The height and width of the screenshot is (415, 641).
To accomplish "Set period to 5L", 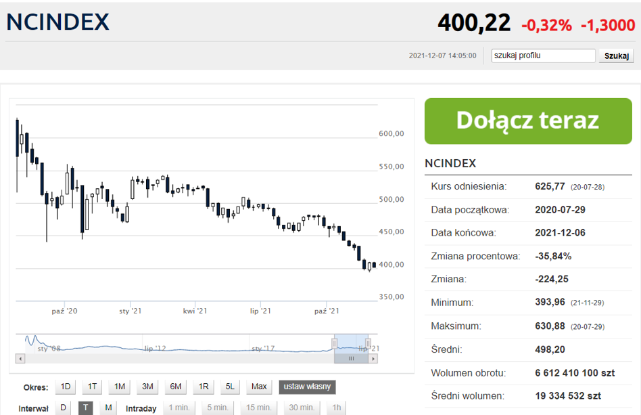I will (x=230, y=387).
